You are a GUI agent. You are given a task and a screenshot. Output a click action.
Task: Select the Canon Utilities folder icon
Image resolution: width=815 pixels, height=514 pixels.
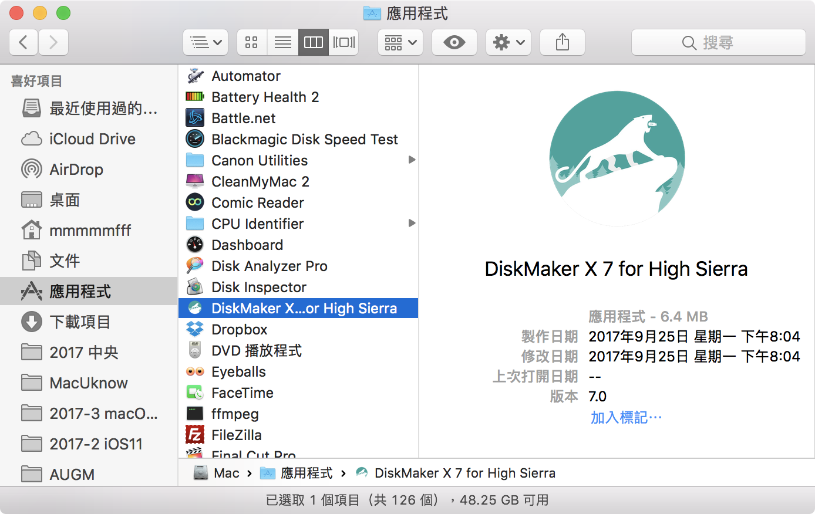(x=195, y=160)
